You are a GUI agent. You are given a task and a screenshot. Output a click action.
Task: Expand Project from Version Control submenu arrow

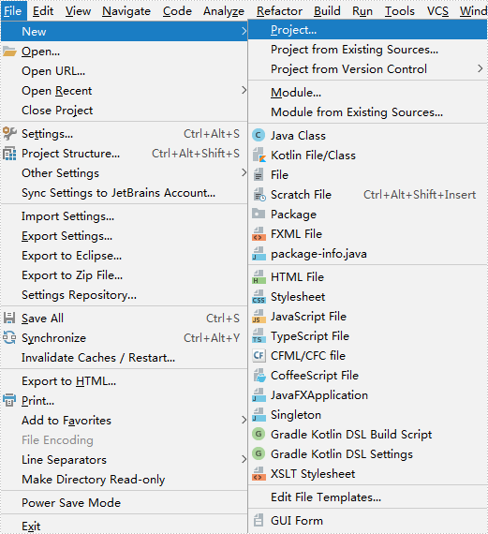click(x=480, y=68)
